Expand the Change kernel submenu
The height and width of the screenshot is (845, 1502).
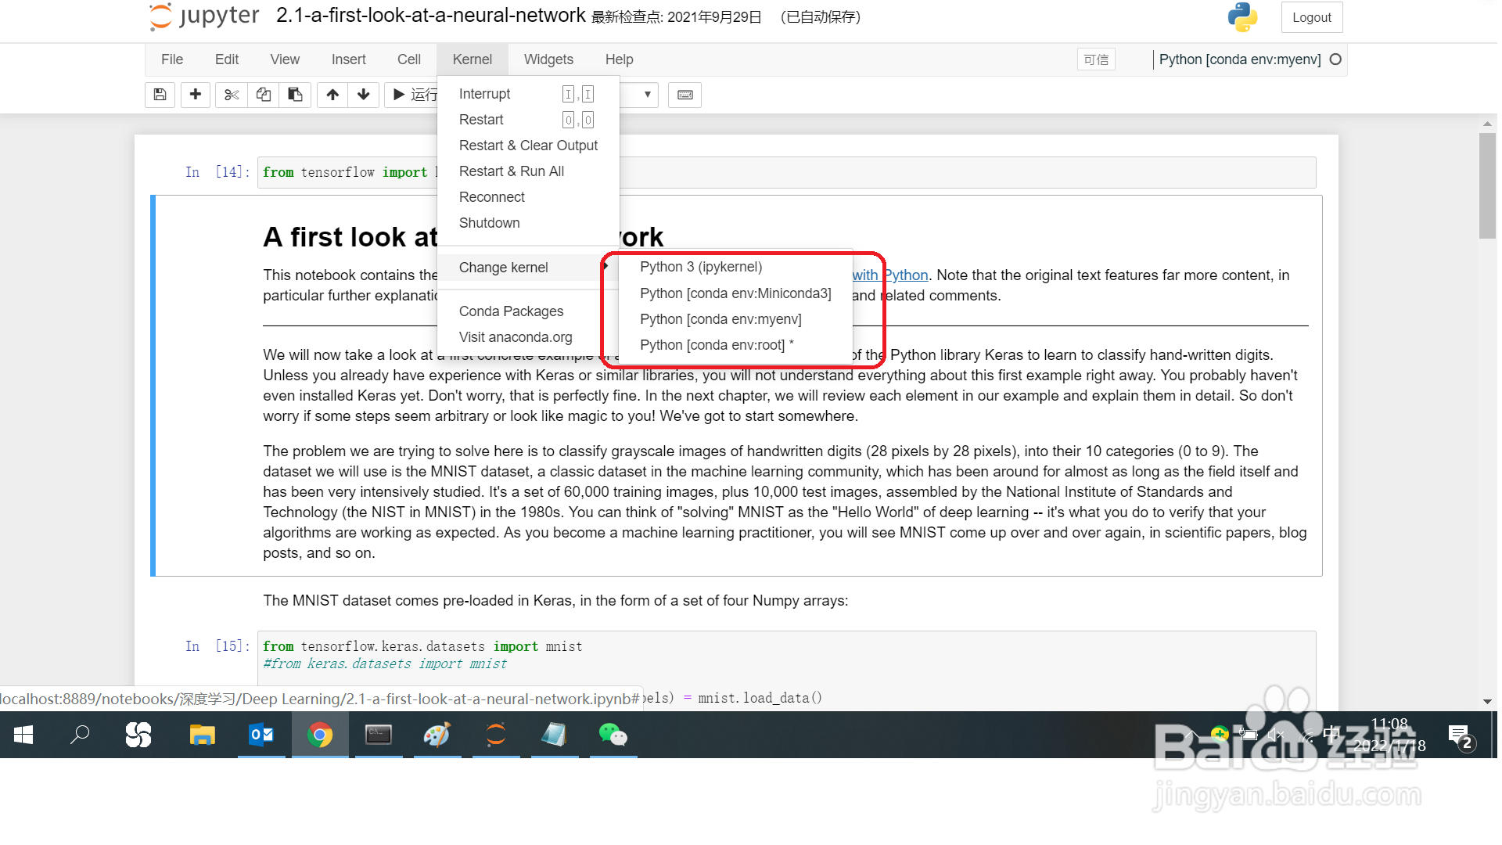[528, 268]
